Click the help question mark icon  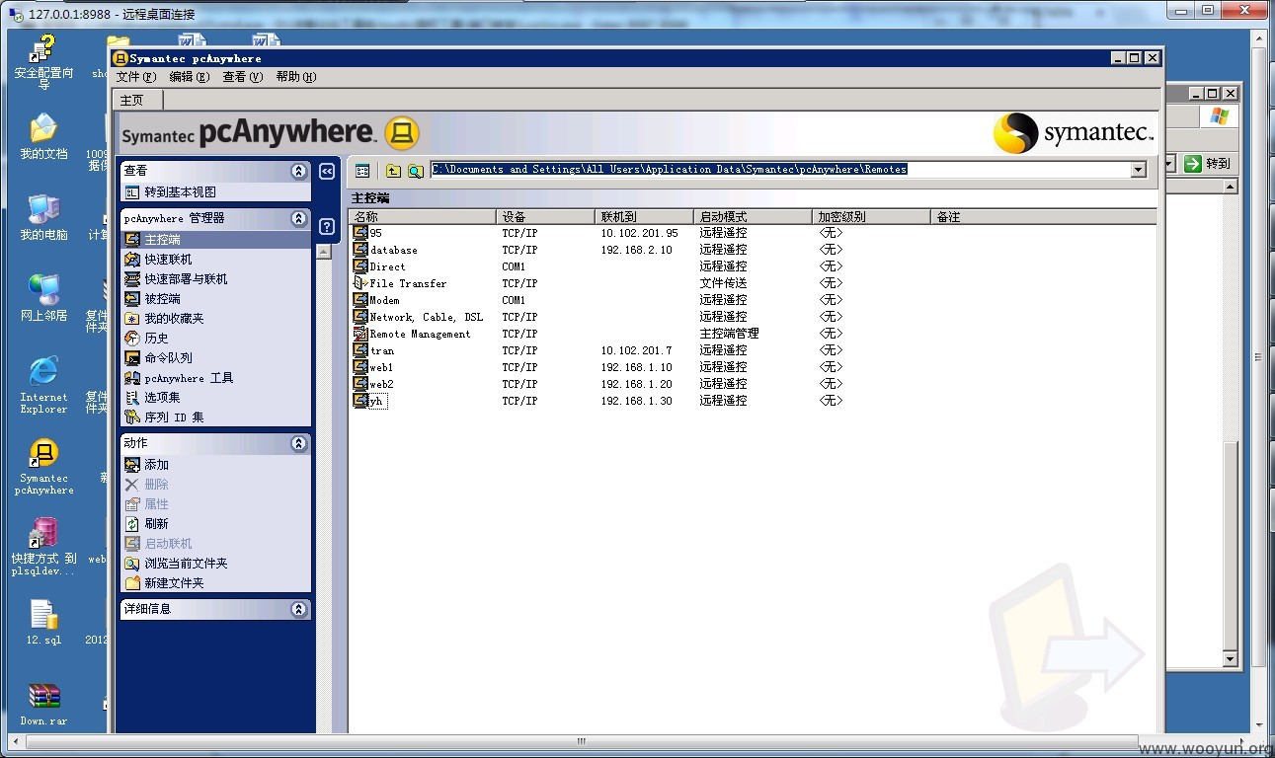[x=327, y=226]
